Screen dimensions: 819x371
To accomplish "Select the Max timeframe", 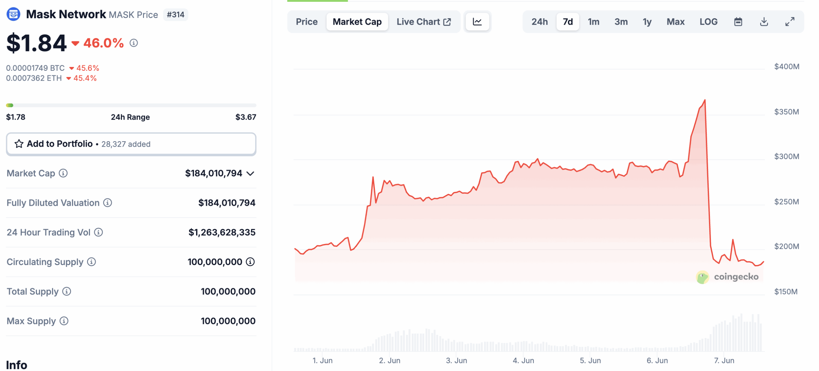I will [675, 21].
